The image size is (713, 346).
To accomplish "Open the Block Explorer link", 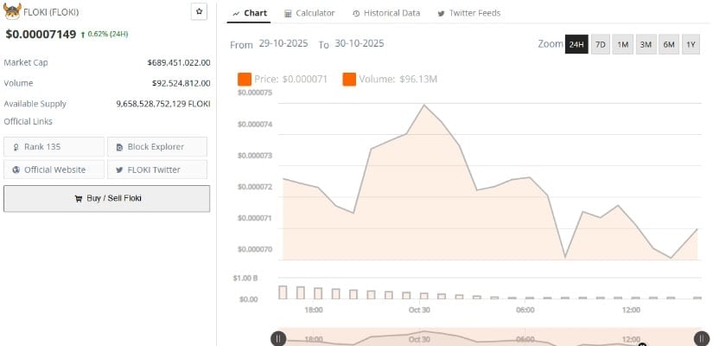I will [157, 146].
